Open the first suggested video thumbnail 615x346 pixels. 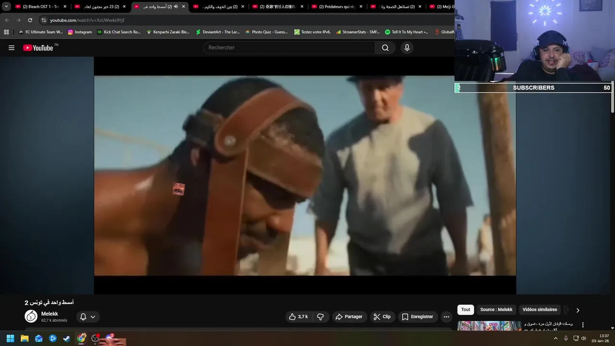489,326
